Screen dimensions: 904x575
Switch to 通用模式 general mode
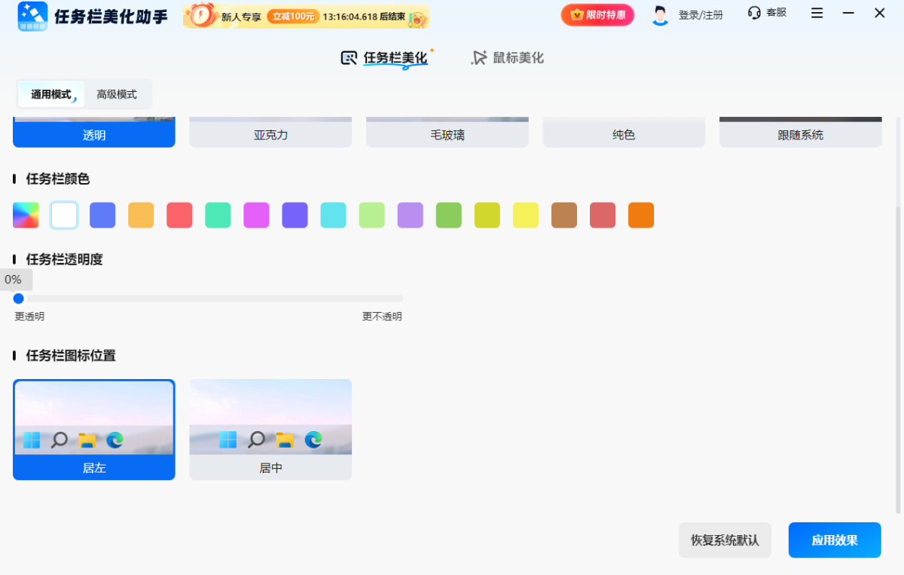coord(50,94)
